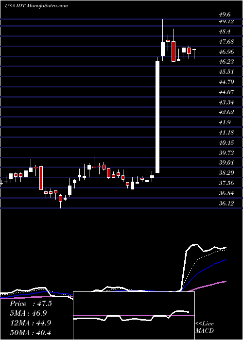Click the <<Live MACD label
243x340 pixels.
[205, 327]
